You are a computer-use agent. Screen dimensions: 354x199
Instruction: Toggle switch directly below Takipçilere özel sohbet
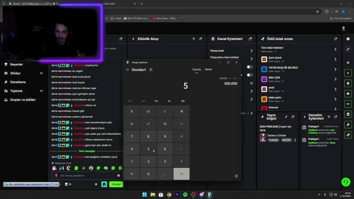250,67
